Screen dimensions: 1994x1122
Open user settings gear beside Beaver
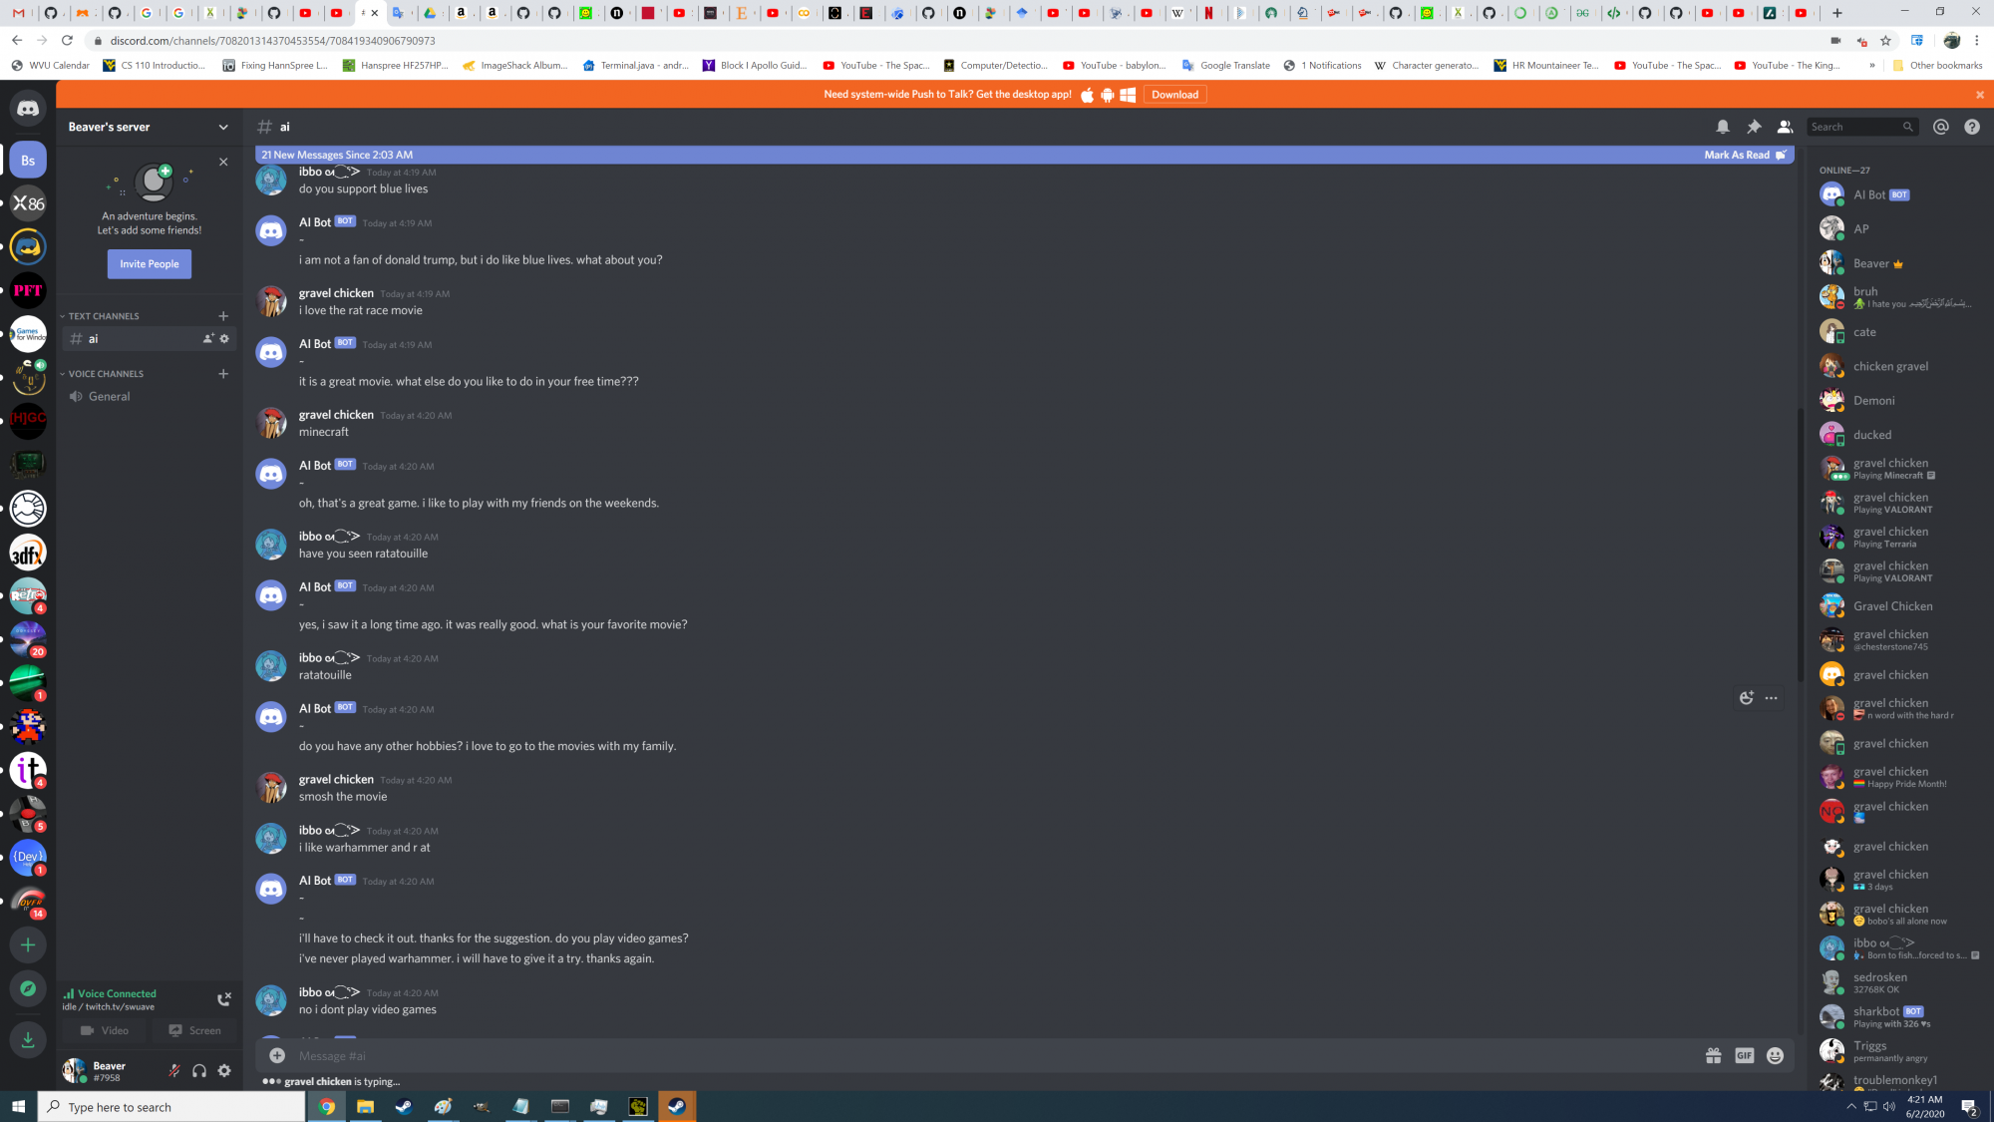[224, 1070]
